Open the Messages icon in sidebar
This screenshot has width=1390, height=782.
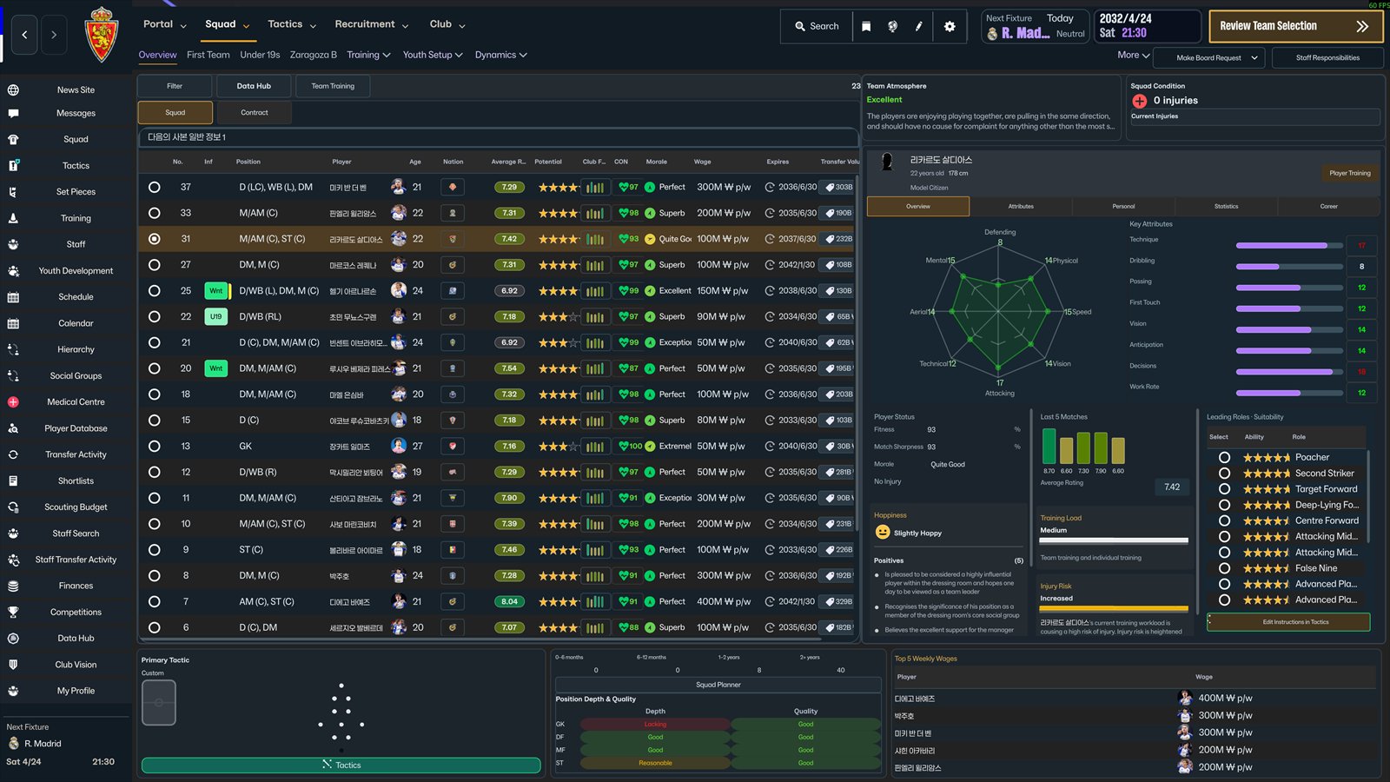13,113
